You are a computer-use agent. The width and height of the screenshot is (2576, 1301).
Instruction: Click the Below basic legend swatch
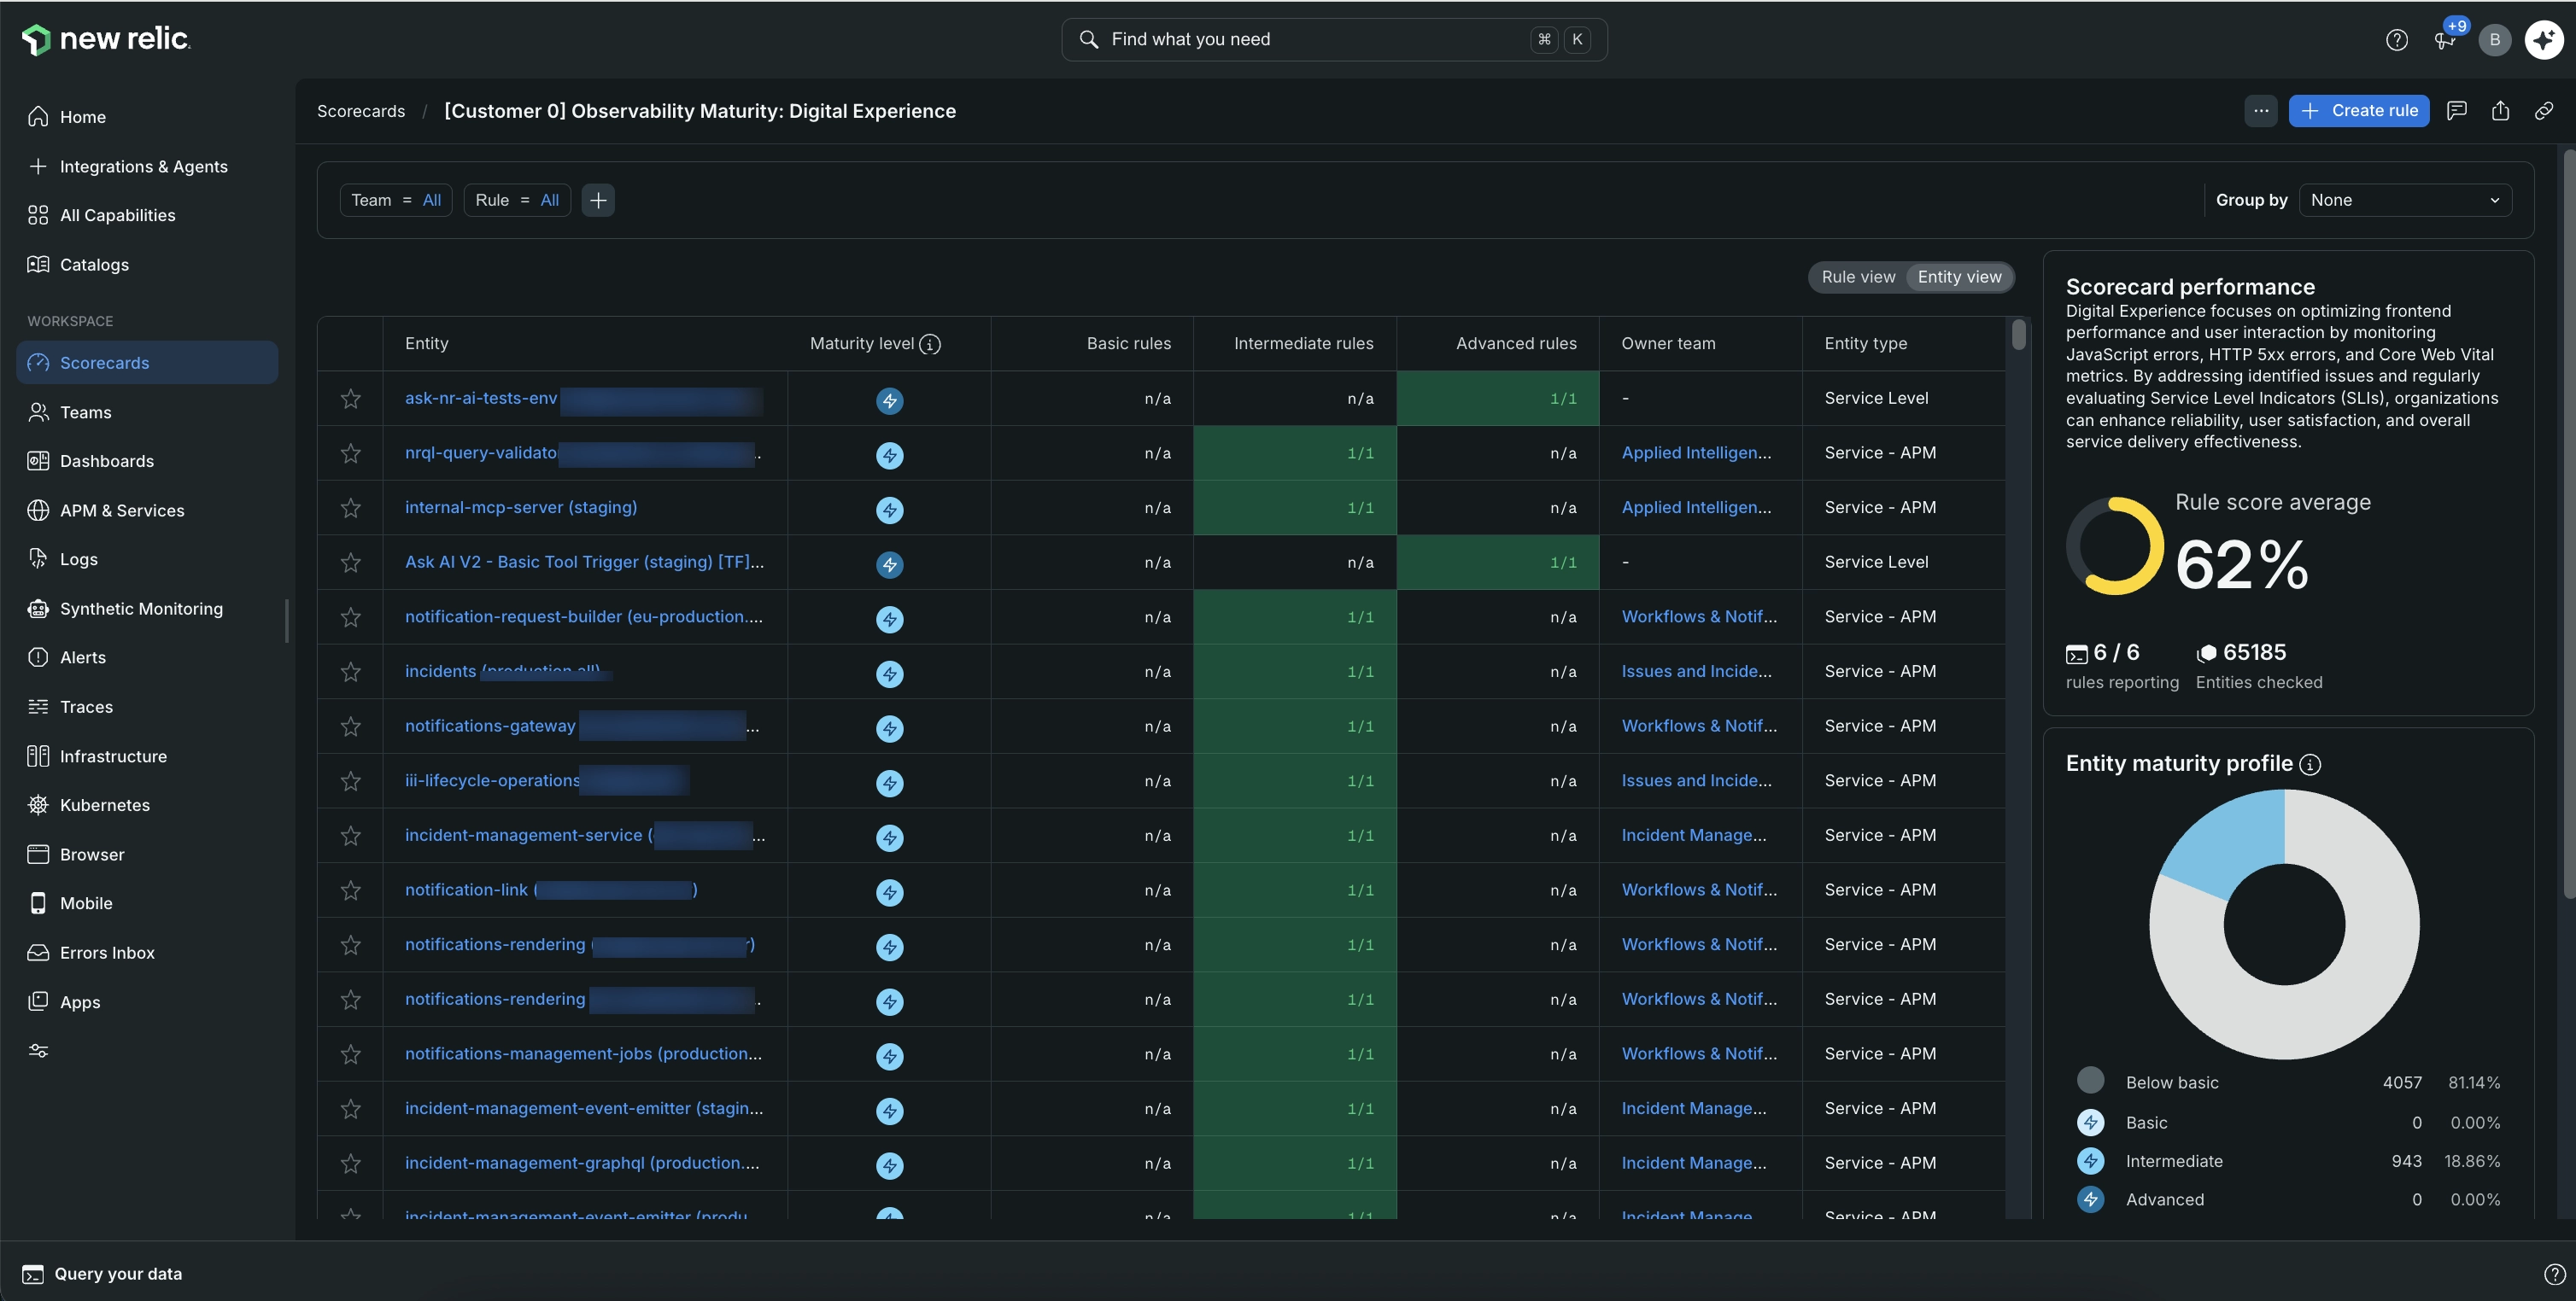coord(2090,1080)
